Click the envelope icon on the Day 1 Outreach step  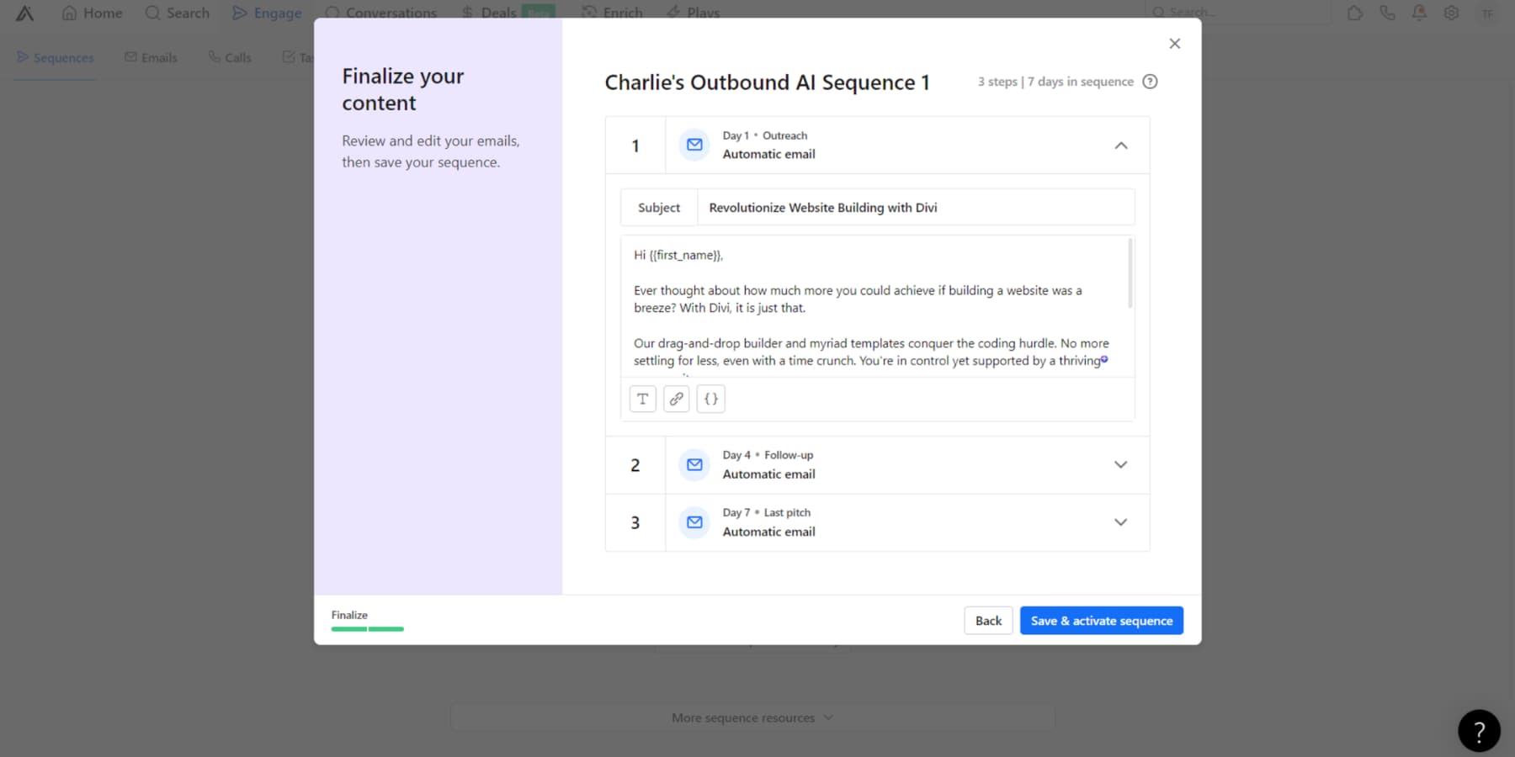click(694, 144)
